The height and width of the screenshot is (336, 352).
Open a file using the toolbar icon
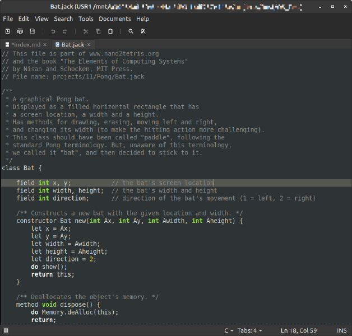[x=20, y=31]
